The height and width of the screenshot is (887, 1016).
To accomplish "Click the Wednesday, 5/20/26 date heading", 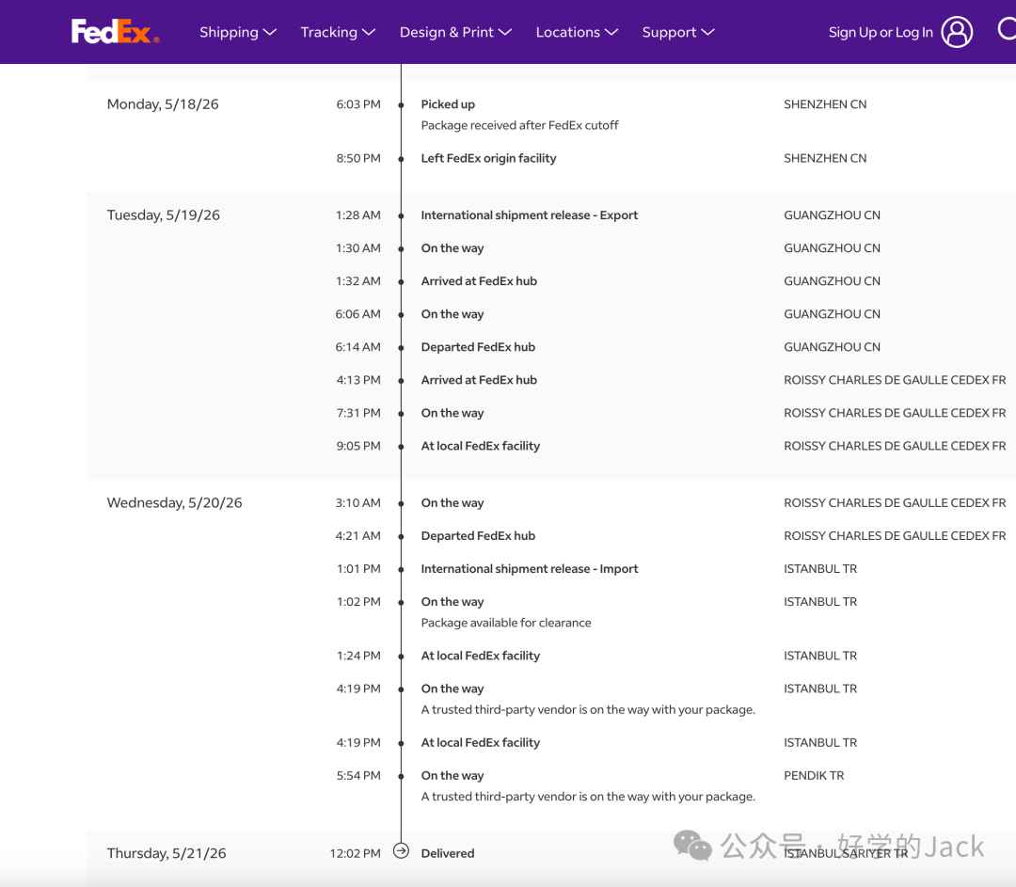I will [174, 503].
